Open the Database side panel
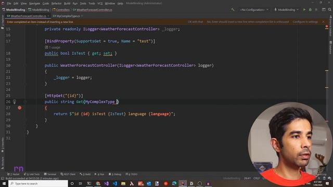The height and width of the screenshot is (187, 333). pos(331,47)
